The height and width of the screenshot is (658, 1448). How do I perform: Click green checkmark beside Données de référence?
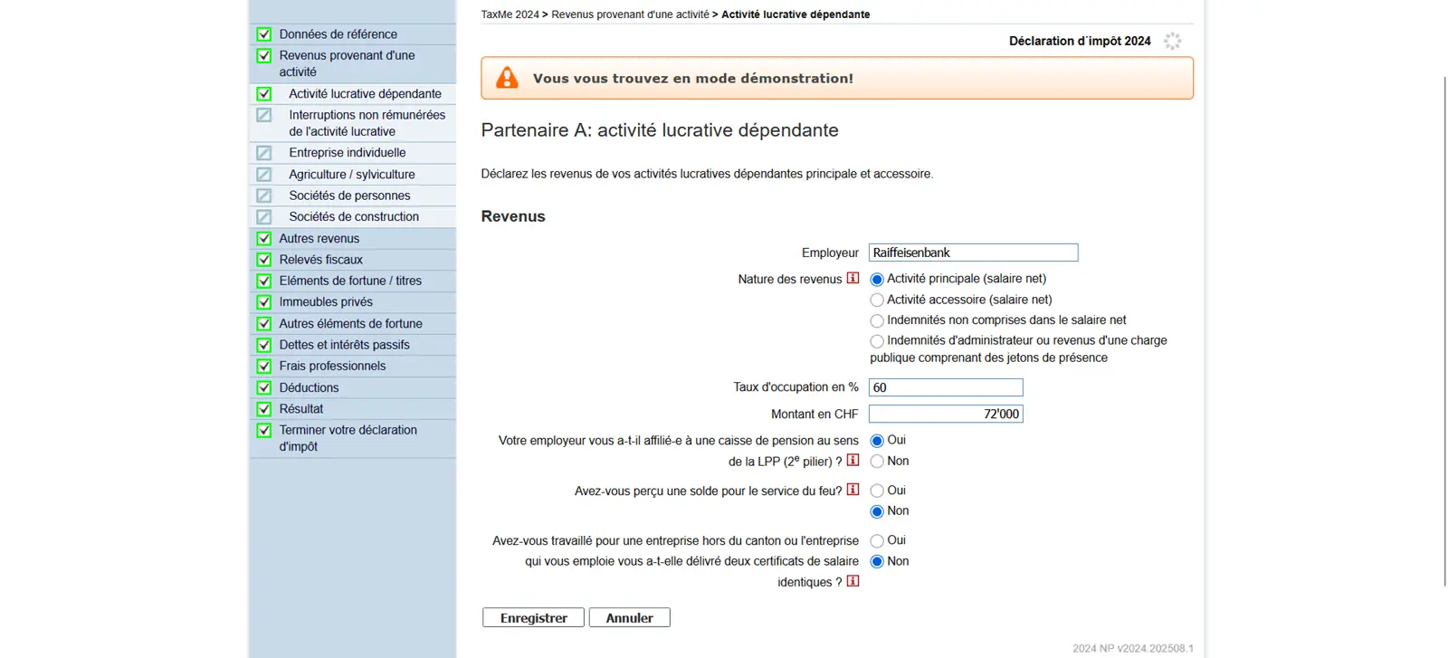coord(264,34)
